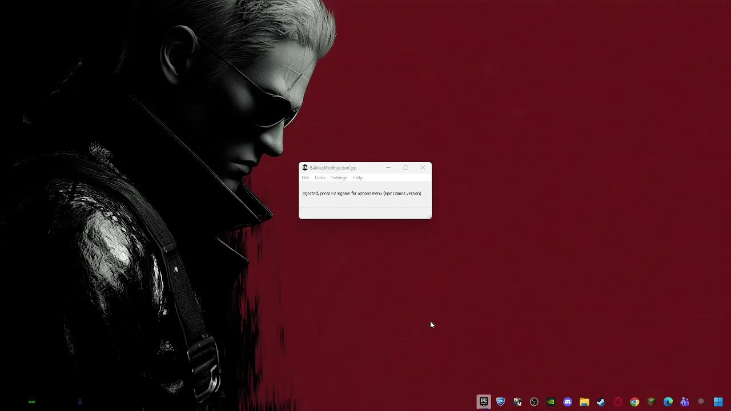
Task: Open Microsoft Teams from the taskbar
Action: (x=685, y=402)
